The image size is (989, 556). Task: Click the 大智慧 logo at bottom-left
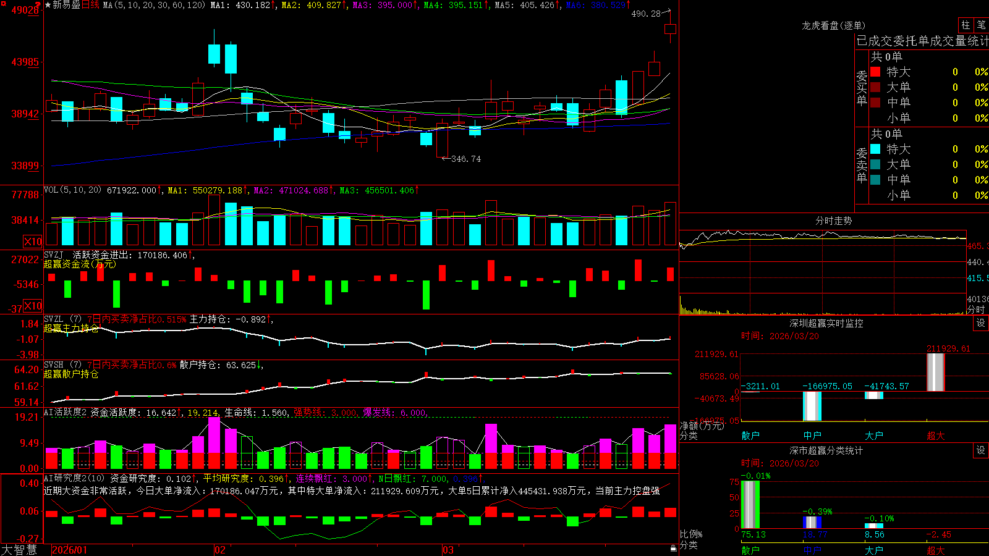pyautogui.click(x=19, y=549)
